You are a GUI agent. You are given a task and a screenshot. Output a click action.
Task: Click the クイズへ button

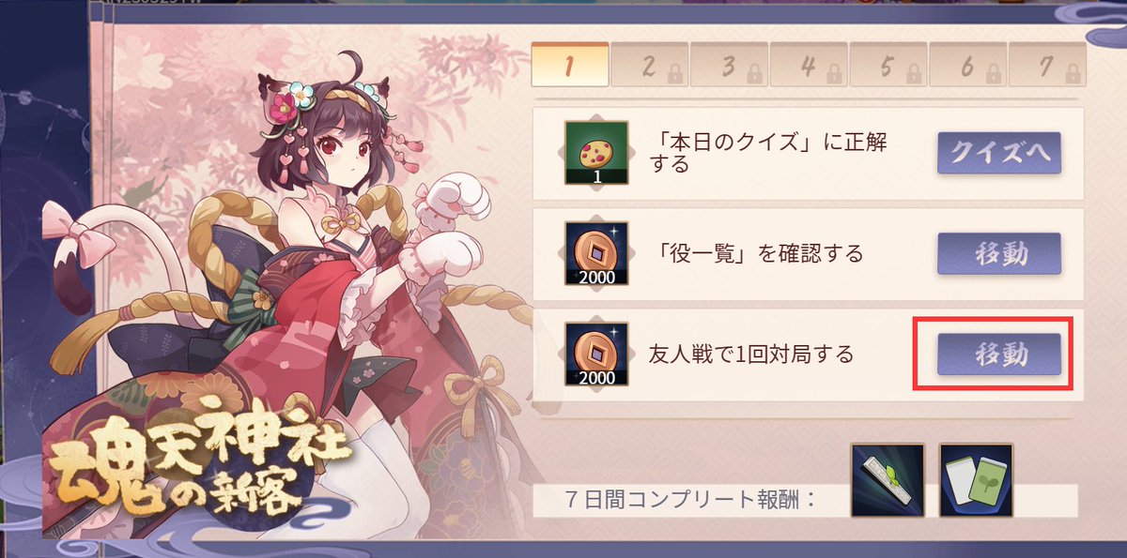tap(999, 153)
